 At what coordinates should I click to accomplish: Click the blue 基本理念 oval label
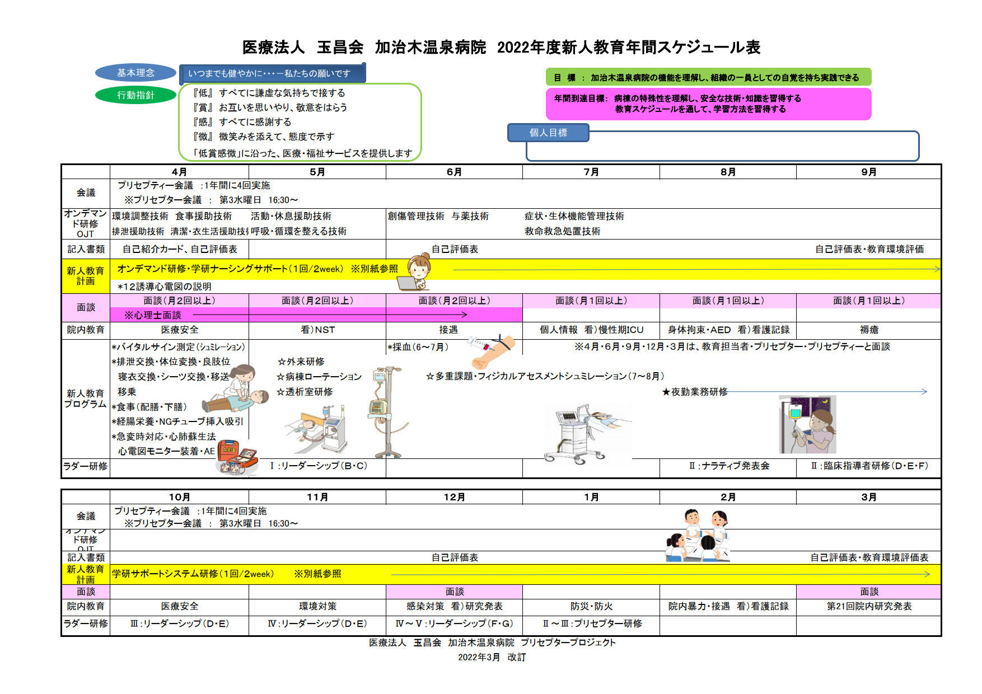[x=135, y=73]
